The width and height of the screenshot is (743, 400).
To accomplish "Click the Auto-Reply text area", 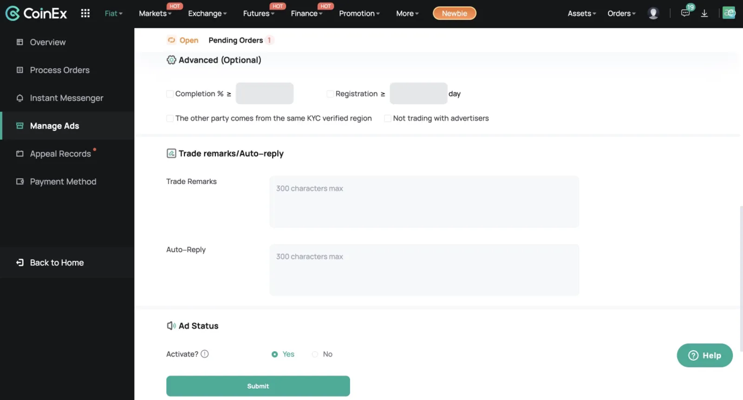I will pyautogui.click(x=424, y=270).
